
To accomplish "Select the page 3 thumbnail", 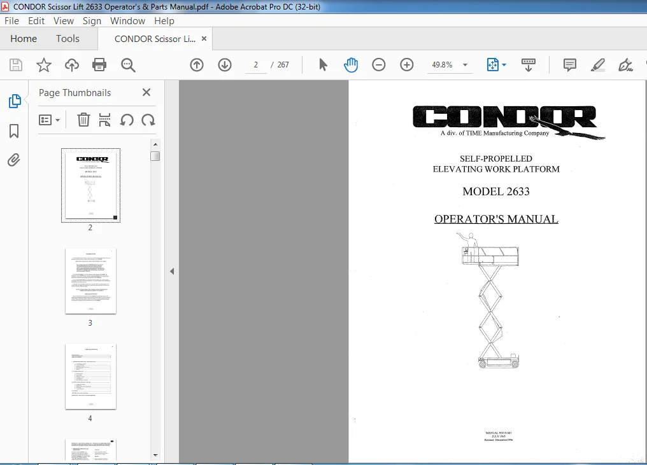I will click(91, 281).
